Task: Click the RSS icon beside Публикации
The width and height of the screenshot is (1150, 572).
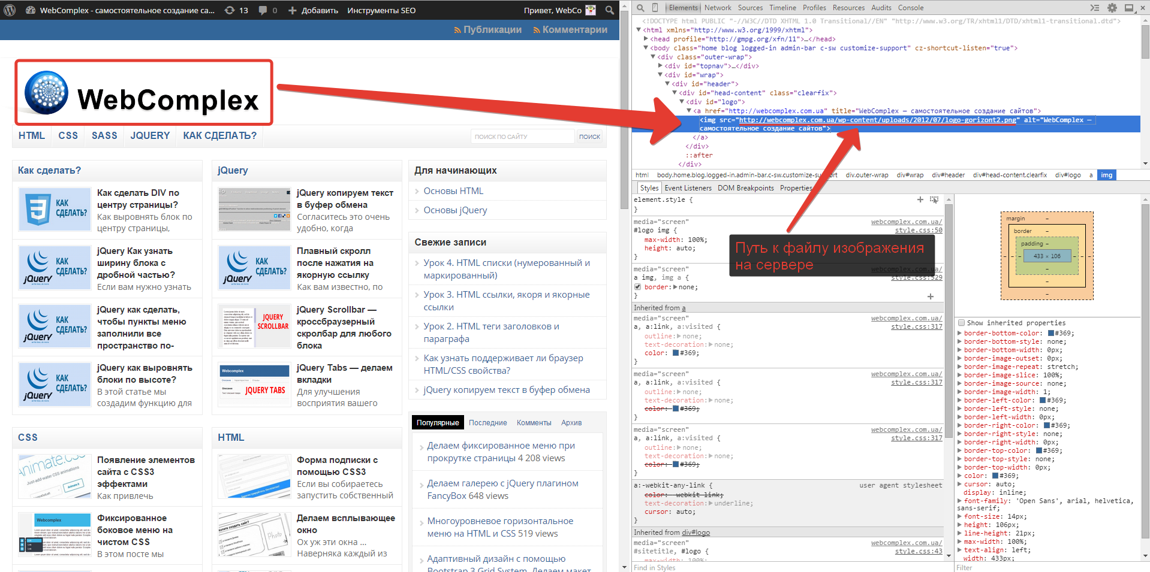Action: point(457,30)
